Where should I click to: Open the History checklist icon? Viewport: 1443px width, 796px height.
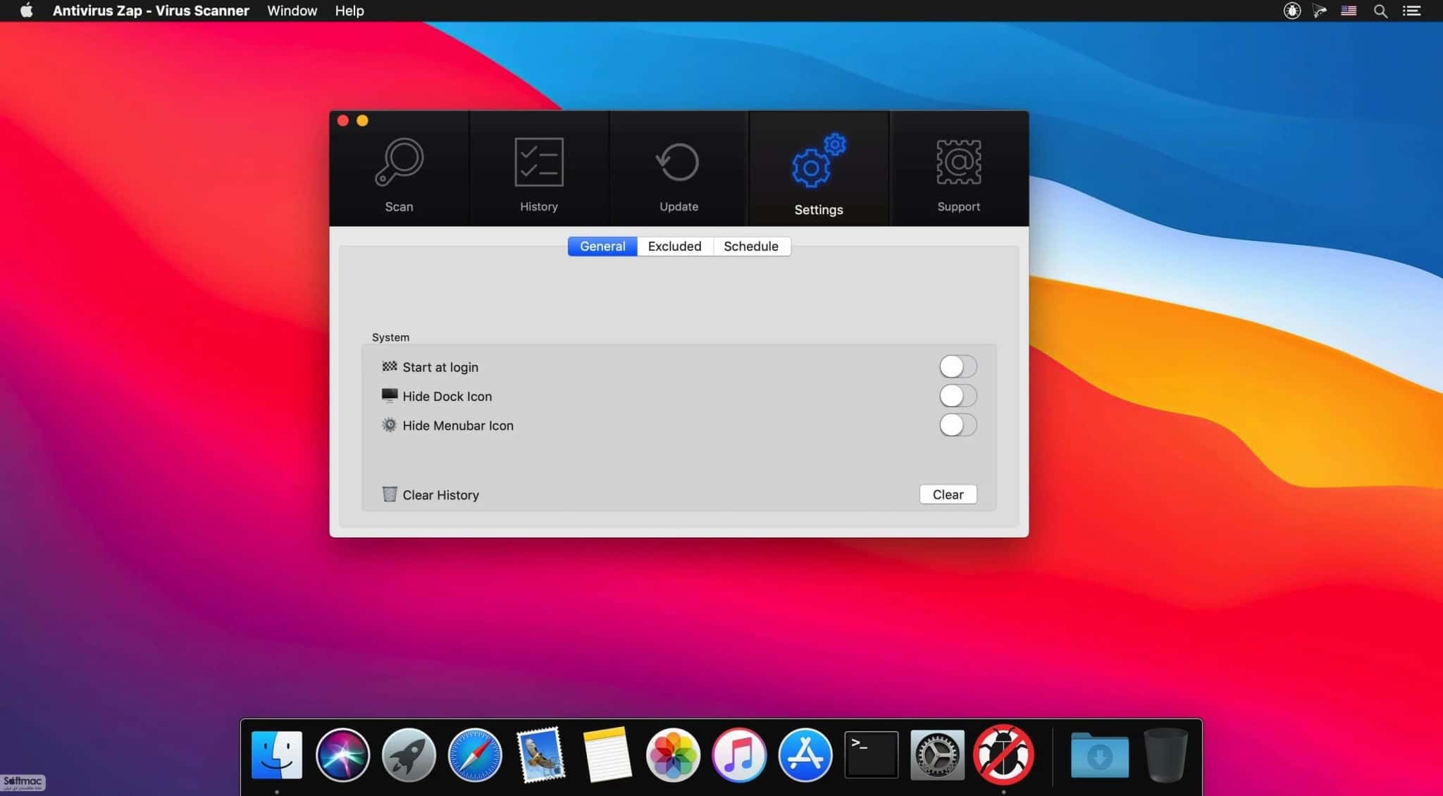click(x=539, y=162)
